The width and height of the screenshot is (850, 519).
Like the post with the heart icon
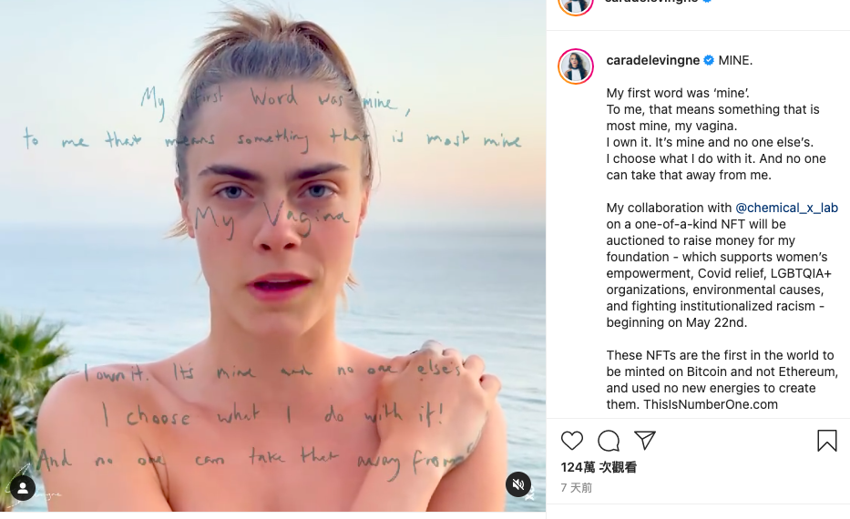(x=572, y=441)
